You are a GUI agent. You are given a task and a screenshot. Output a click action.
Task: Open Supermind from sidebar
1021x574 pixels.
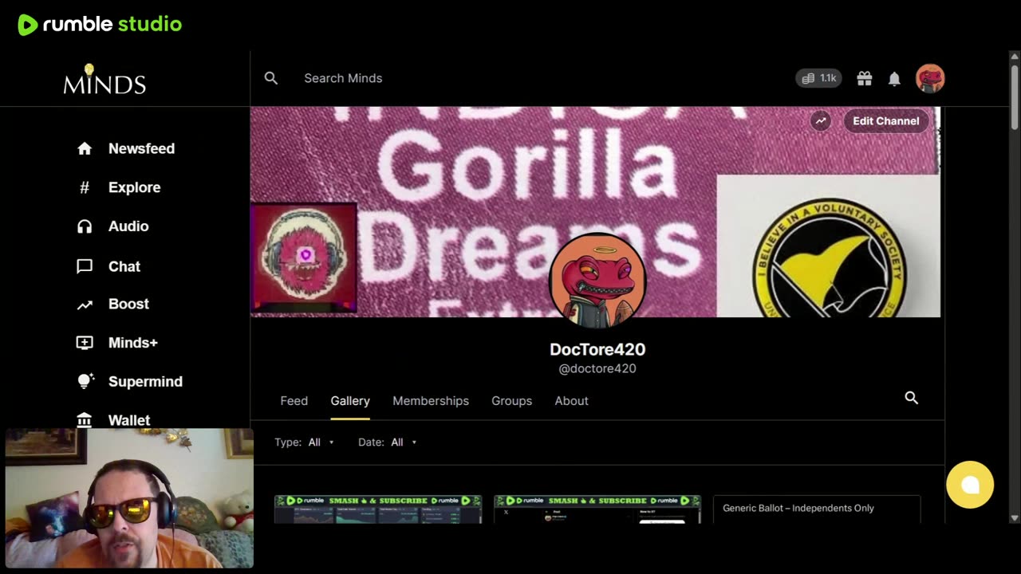(x=145, y=381)
